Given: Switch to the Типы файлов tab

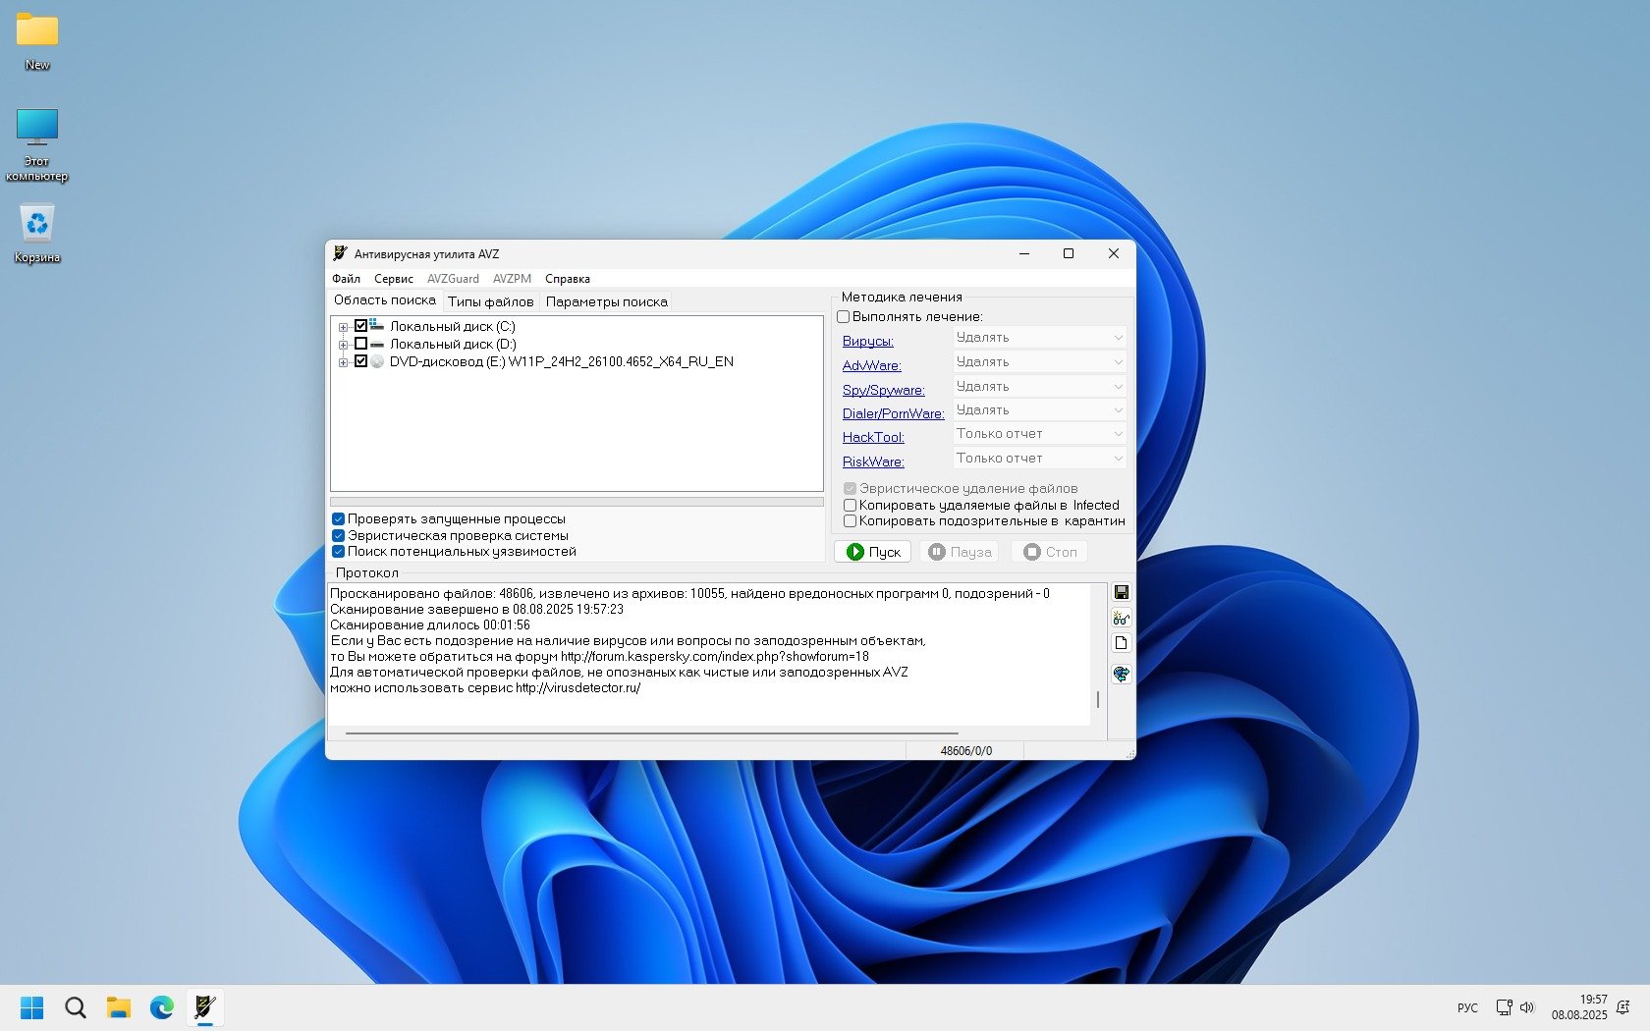Looking at the screenshot, I should pos(490,302).
